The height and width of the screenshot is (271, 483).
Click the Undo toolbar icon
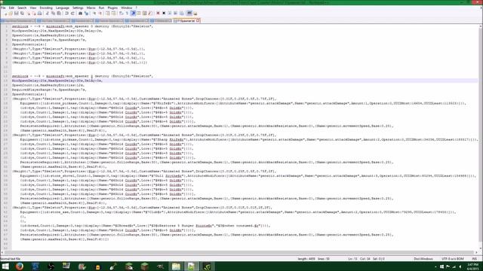[x=66, y=14]
